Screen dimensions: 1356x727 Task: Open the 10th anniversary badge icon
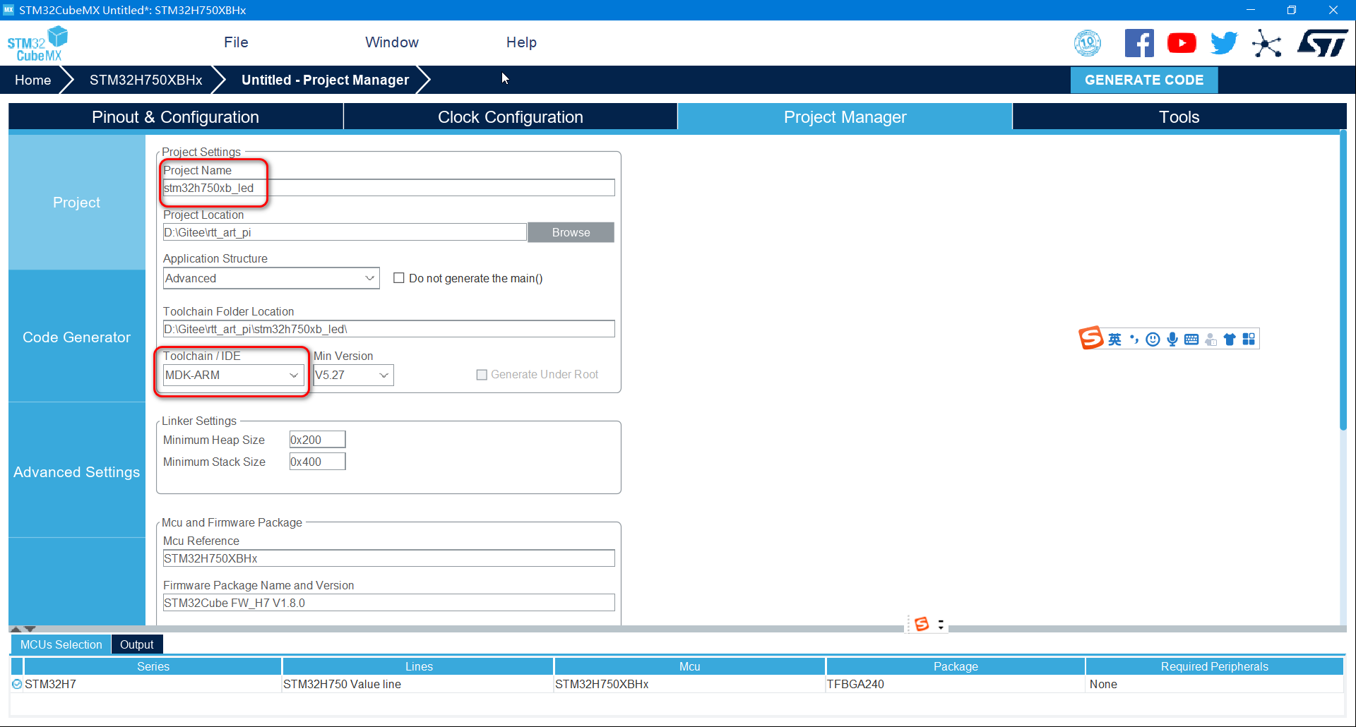click(x=1088, y=44)
